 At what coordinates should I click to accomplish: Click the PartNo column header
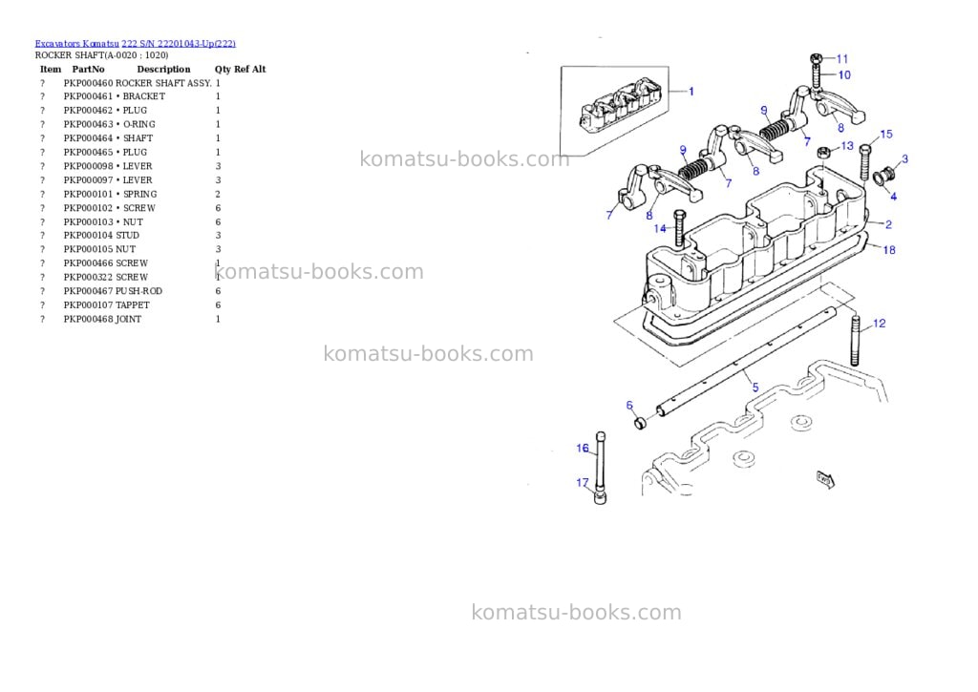tap(88, 69)
